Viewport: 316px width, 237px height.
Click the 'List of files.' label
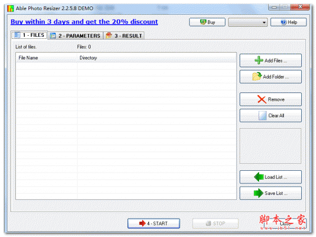[x=26, y=47]
